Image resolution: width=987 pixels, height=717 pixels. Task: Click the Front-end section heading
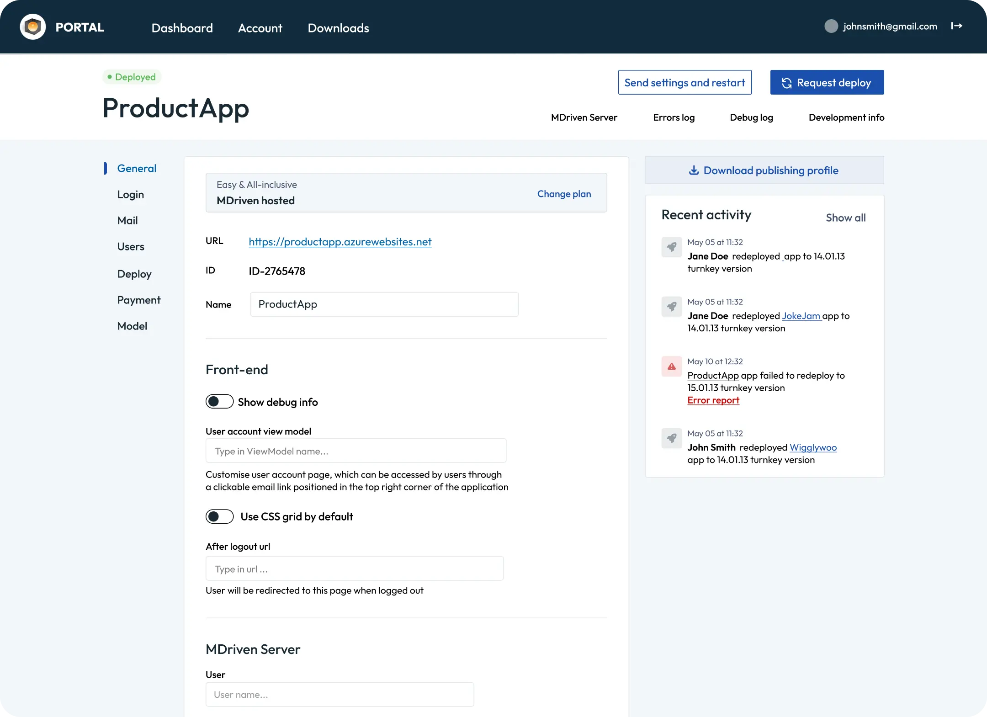coord(237,370)
